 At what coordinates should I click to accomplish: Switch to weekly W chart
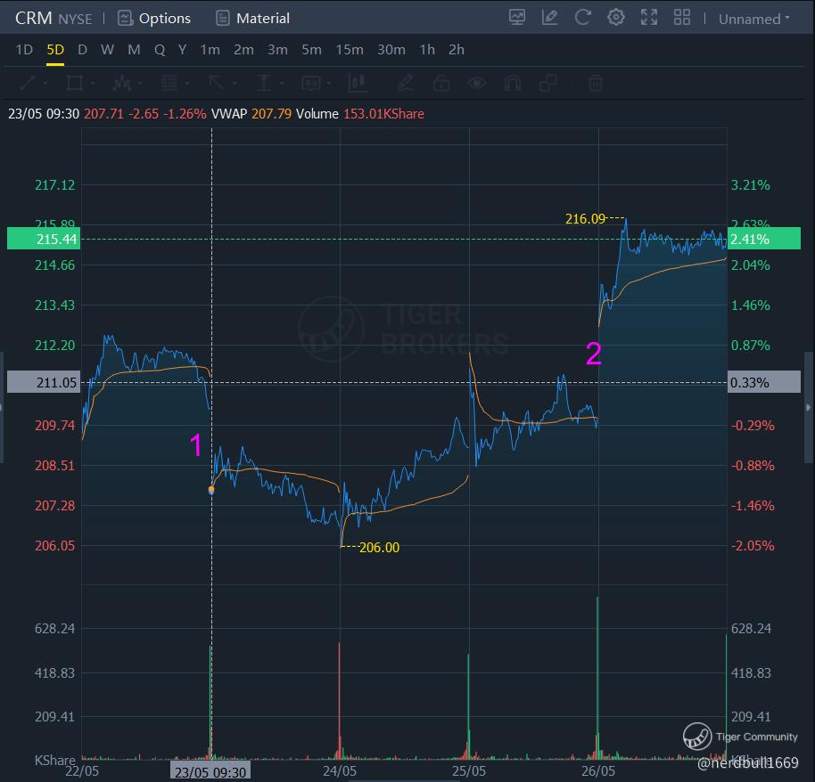coord(107,50)
